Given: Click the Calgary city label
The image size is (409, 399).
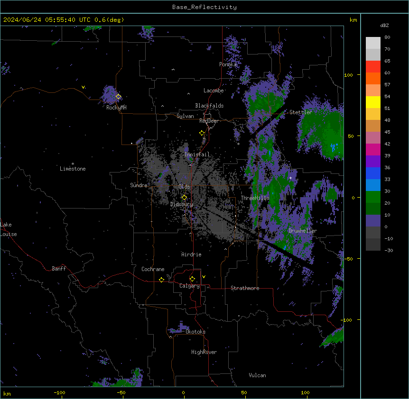Looking at the screenshot, I should click(189, 286).
